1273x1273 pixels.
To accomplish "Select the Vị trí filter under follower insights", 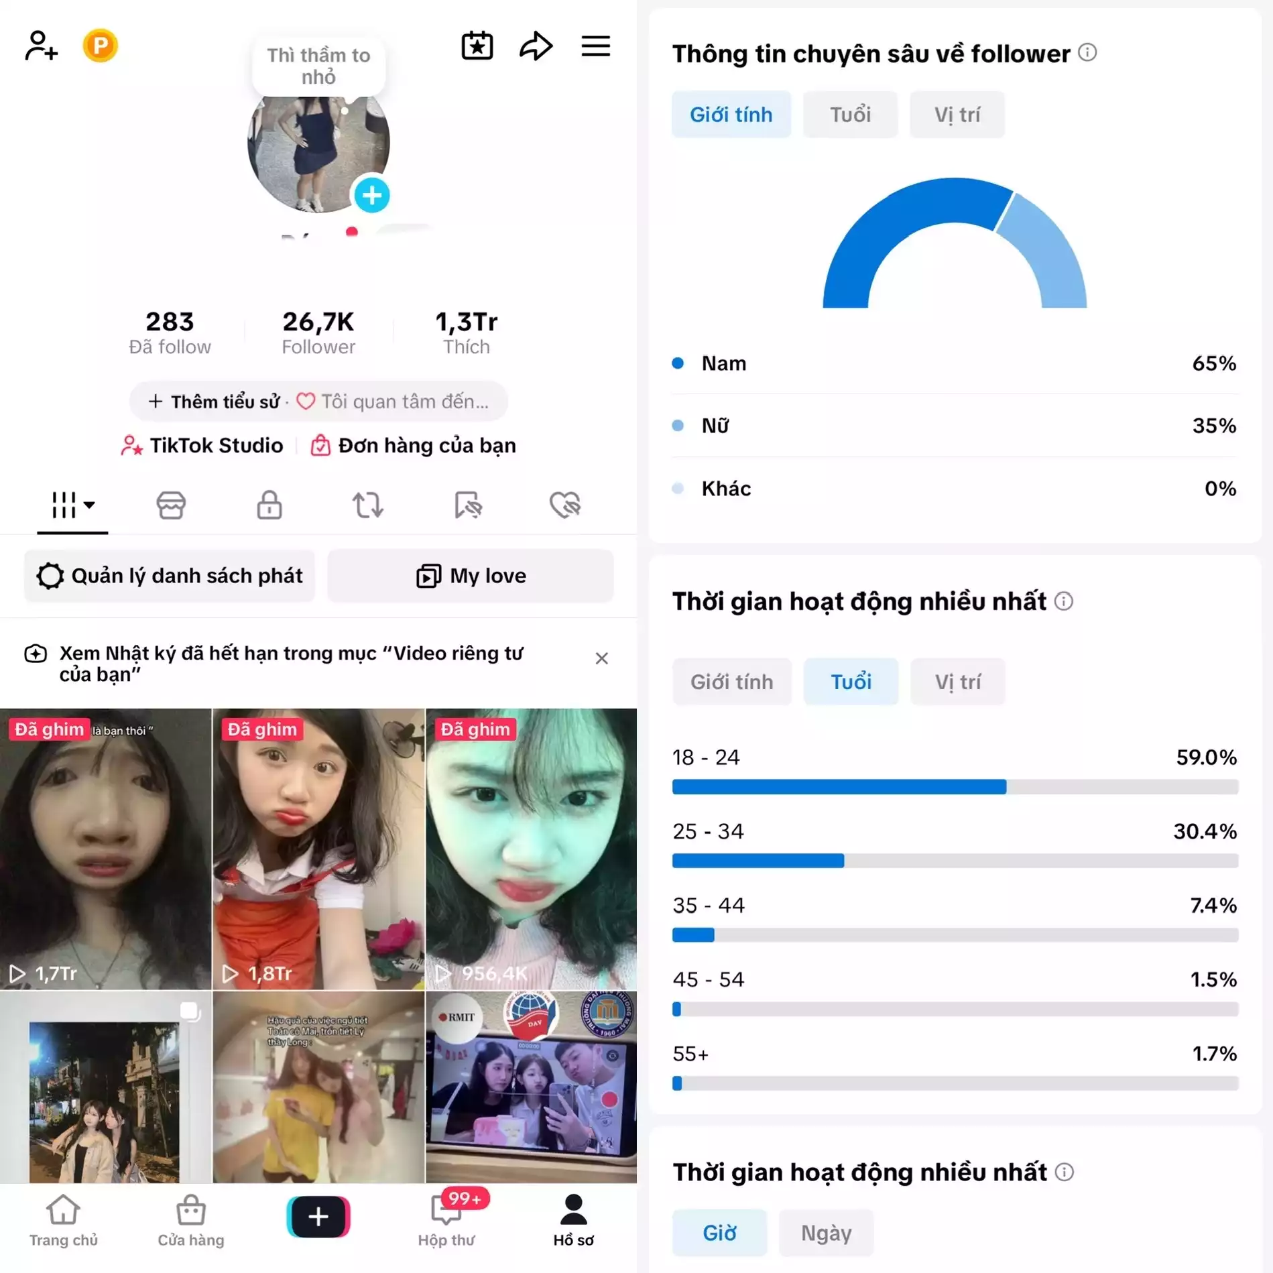I will [x=957, y=115].
